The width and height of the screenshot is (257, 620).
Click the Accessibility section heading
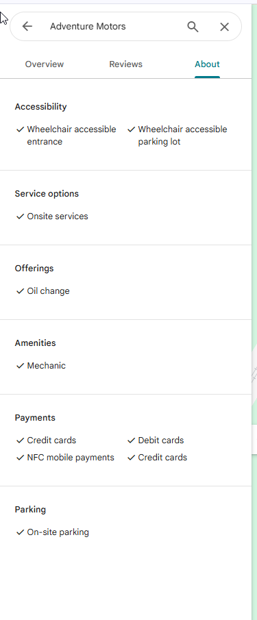click(40, 107)
